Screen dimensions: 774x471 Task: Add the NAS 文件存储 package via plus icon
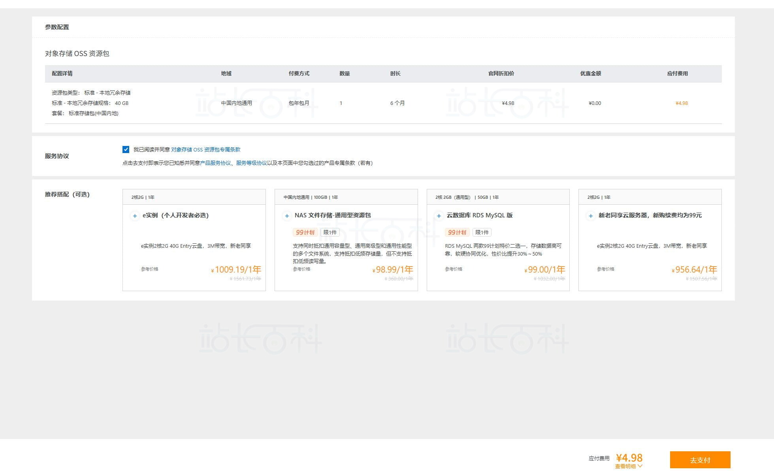287,216
